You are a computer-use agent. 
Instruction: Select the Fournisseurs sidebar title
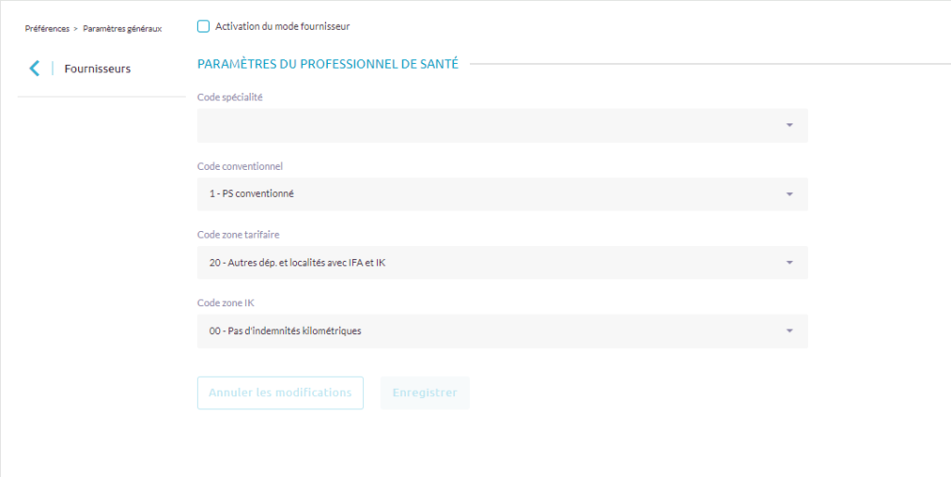point(98,69)
